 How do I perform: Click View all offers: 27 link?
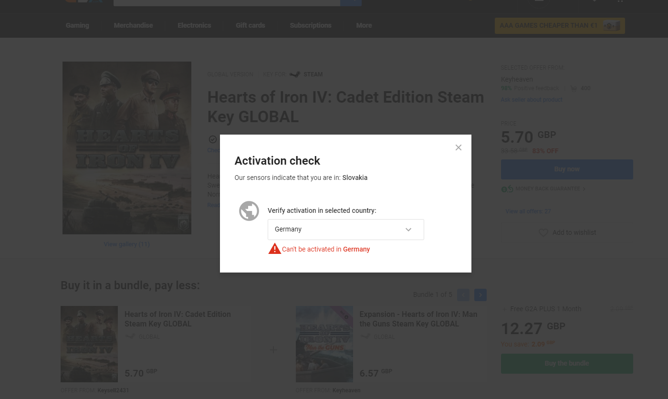(x=528, y=211)
